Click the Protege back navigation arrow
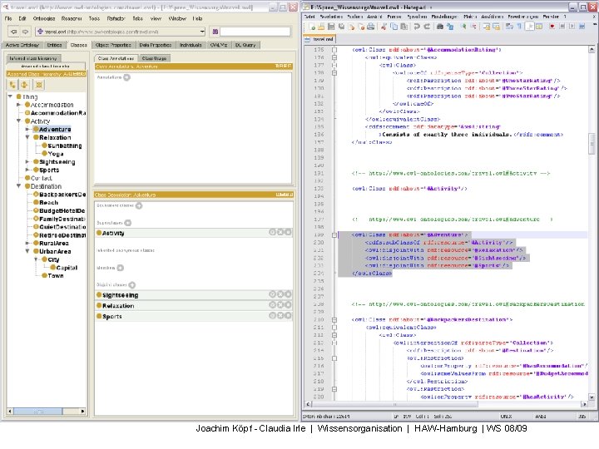The height and width of the screenshot is (449, 599). 14,32
